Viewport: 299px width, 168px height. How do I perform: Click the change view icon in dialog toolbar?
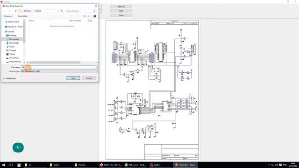click(x=85, y=16)
